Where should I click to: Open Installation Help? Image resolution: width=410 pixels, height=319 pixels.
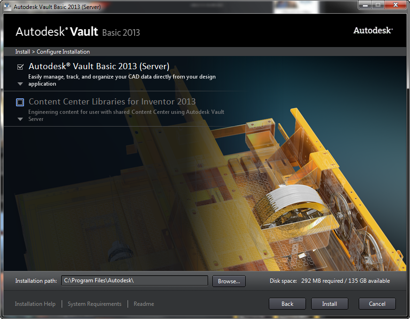tap(35, 303)
